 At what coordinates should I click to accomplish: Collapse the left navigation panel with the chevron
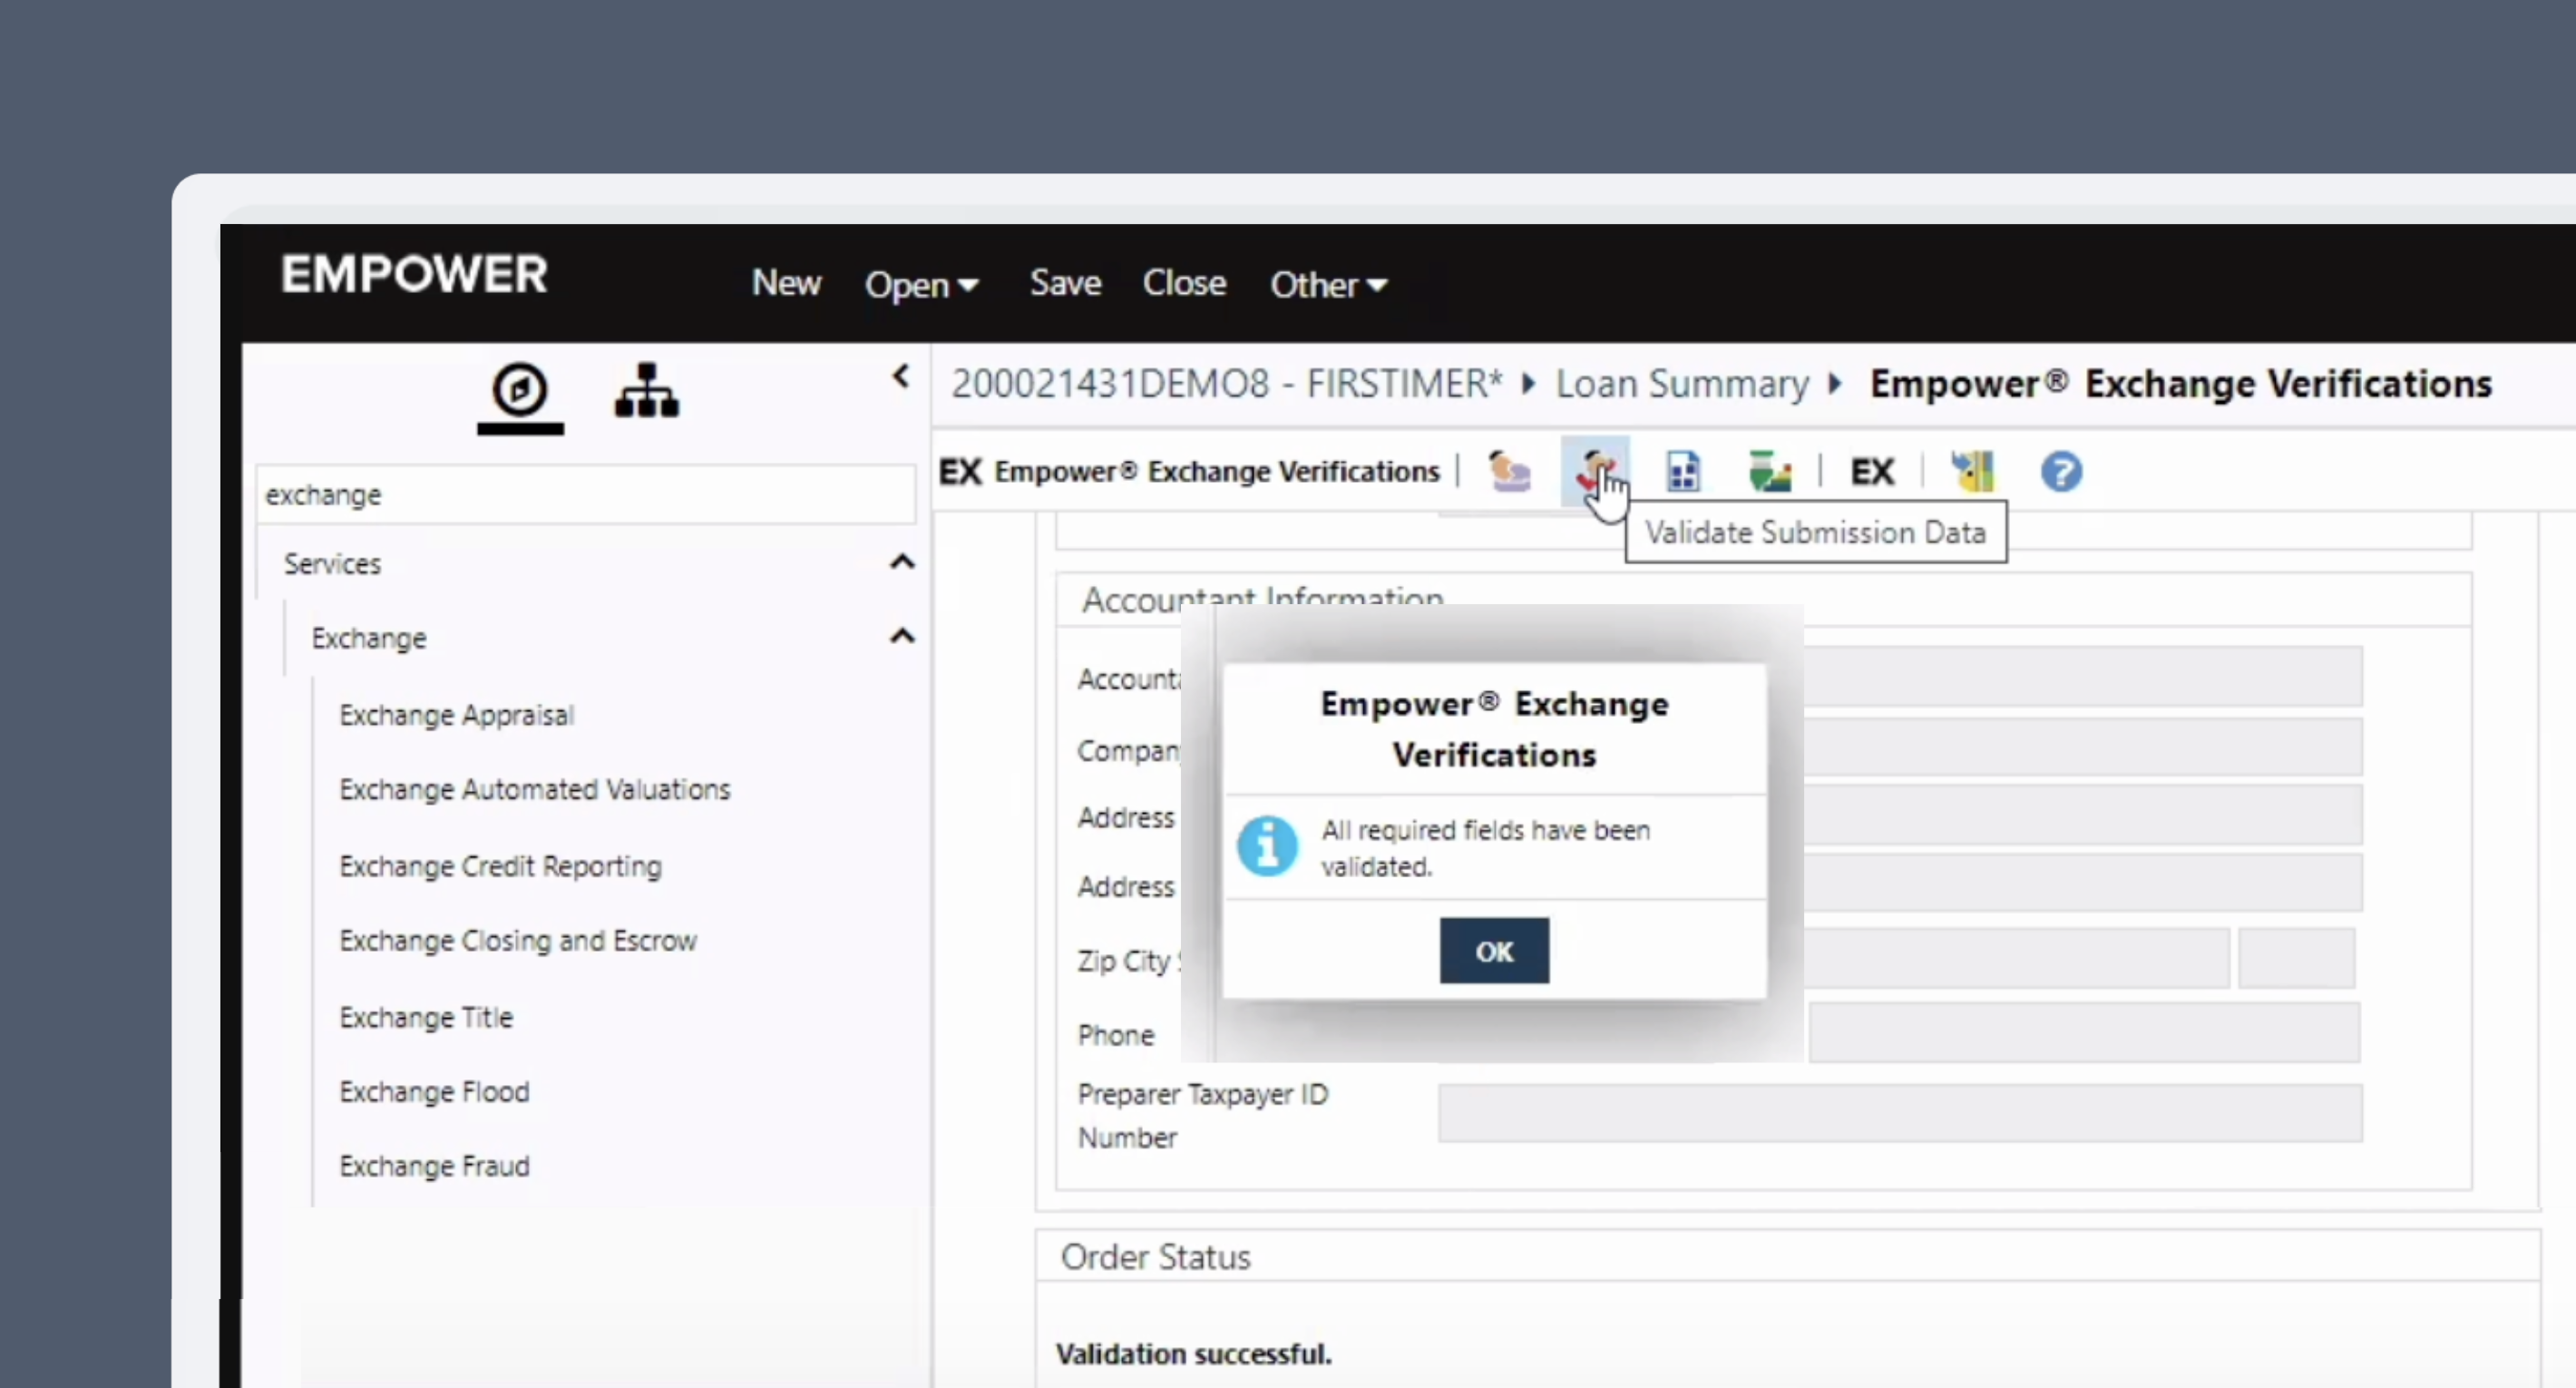click(x=899, y=376)
